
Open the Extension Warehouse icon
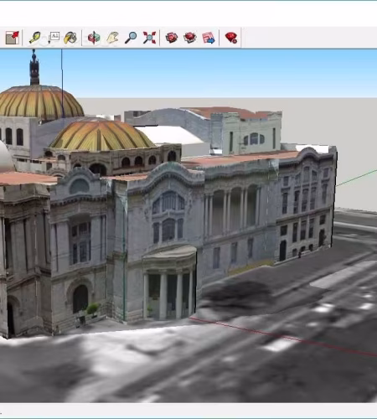point(190,38)
